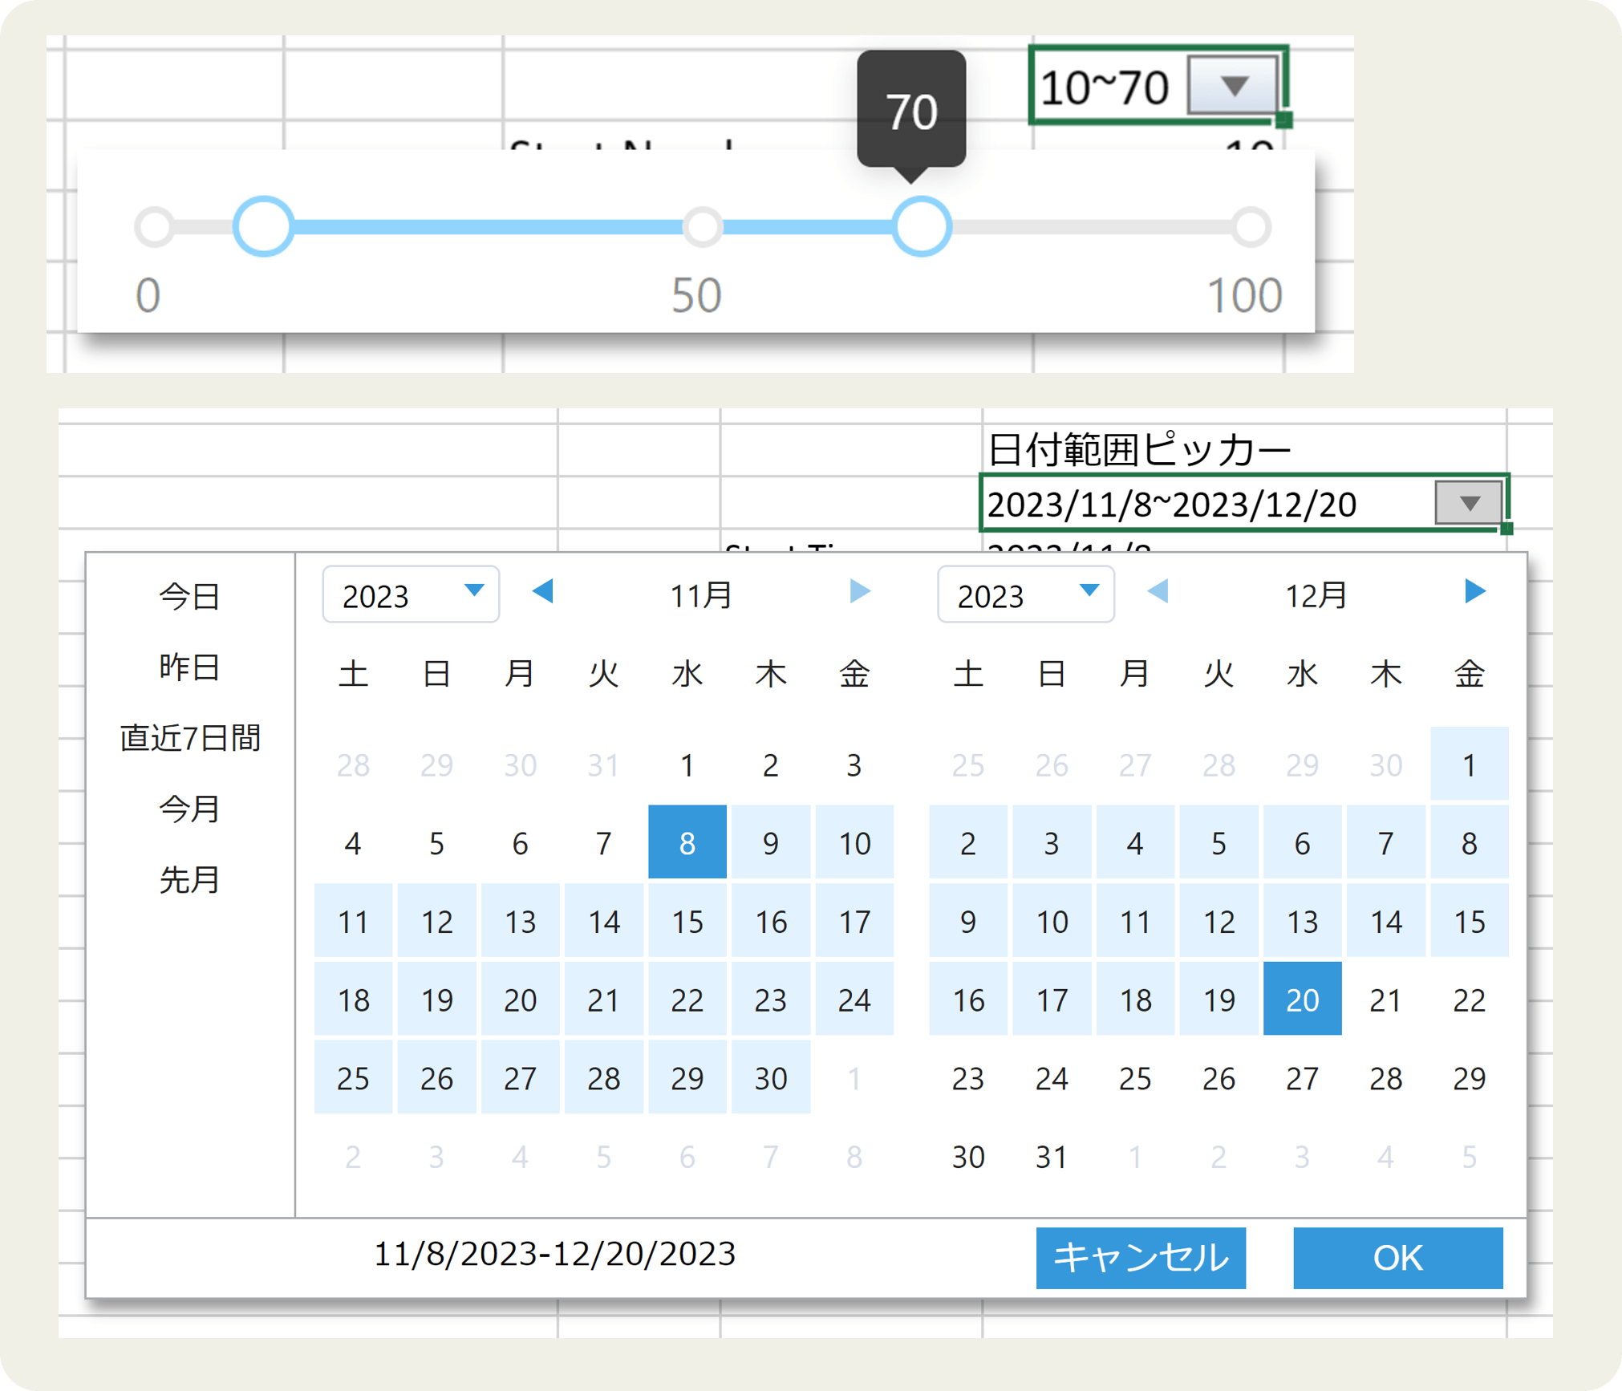The image size is (1622, 1391).
Task: Go to previous month in December calendar
Action: coord(1158,592)
